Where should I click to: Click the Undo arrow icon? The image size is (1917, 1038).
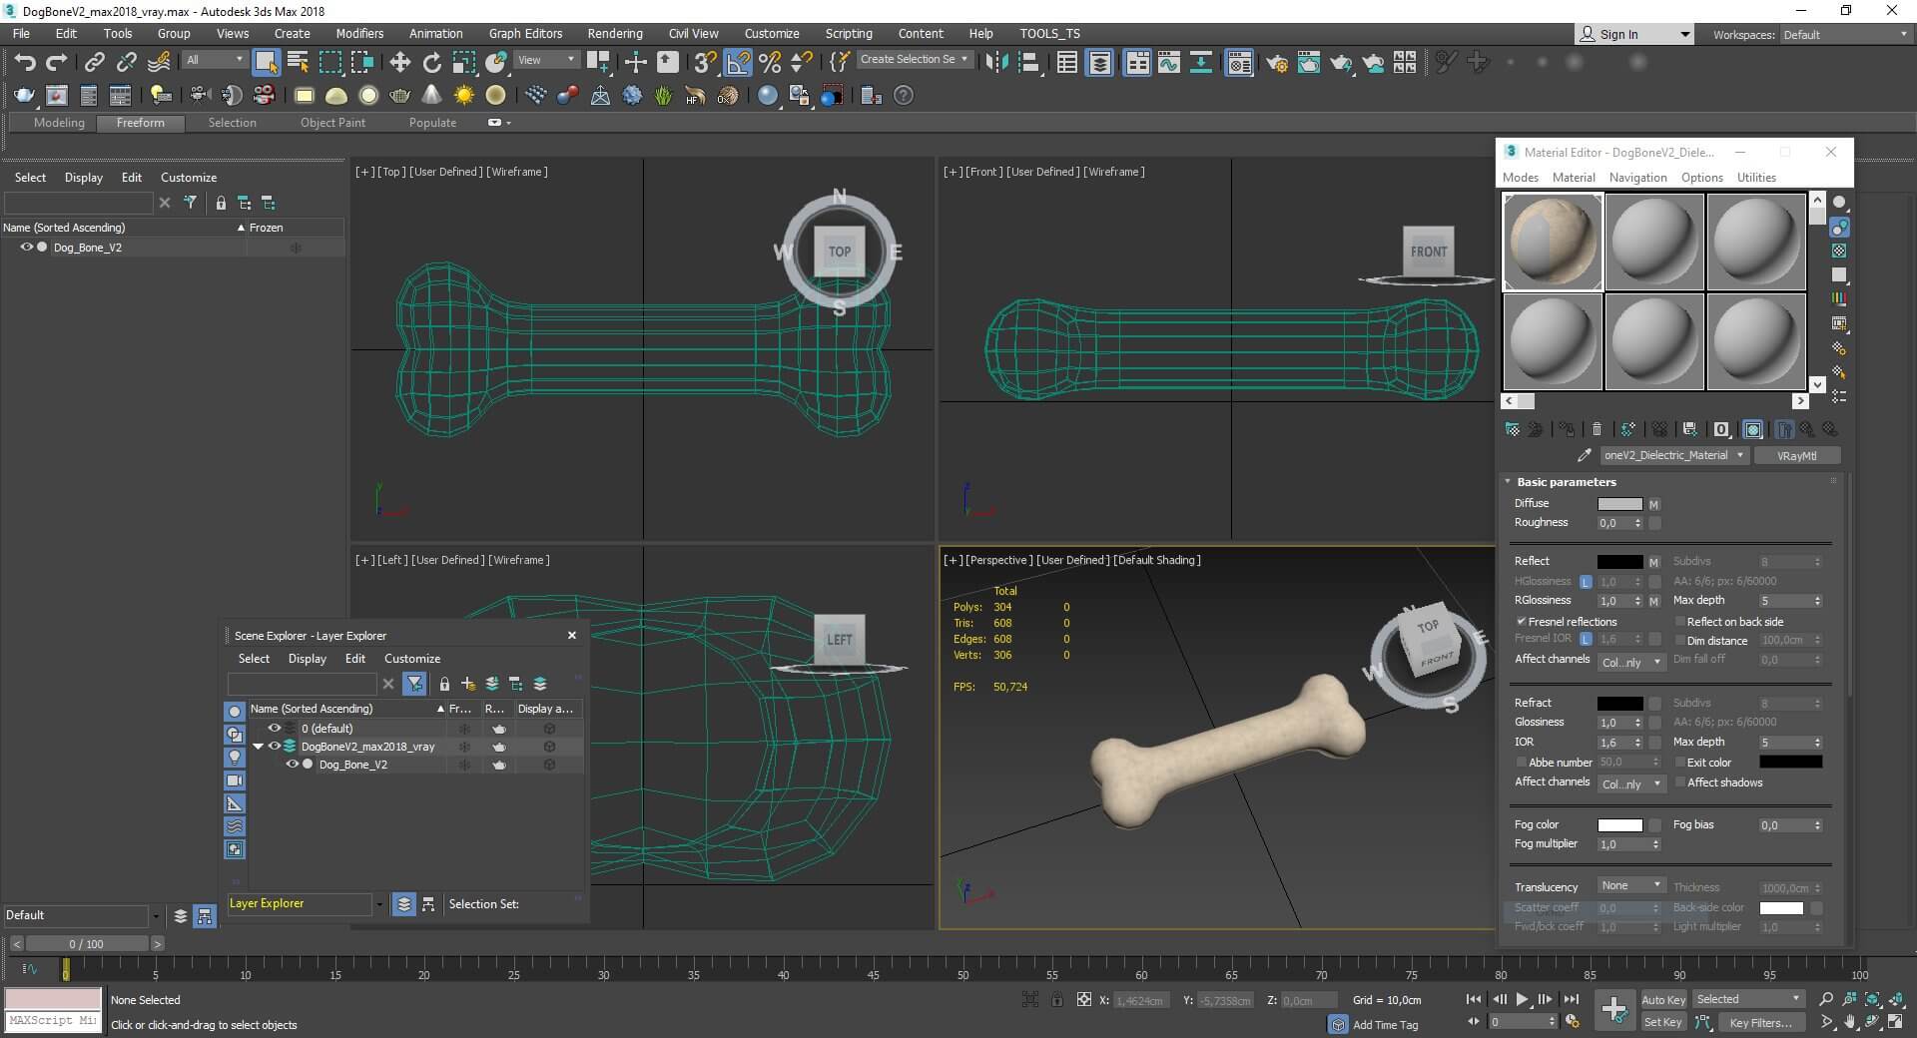pyautogui.click(x=24, y=62)
